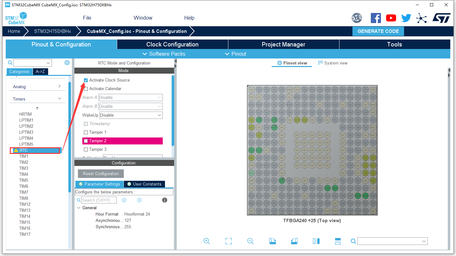The width and height of the screenshot is (456, 256).
Task: Click Reset Configuration button
Action: point(101,174)
